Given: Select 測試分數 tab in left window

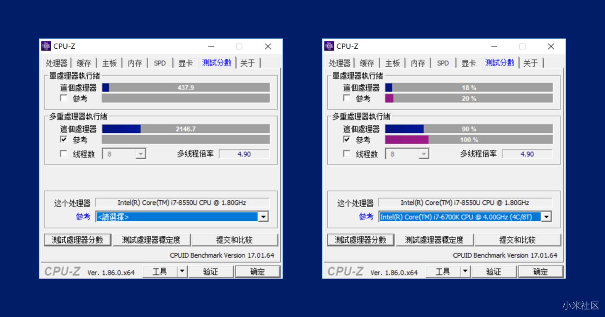Looking at the screenshot, I should (x=217, y=63).
